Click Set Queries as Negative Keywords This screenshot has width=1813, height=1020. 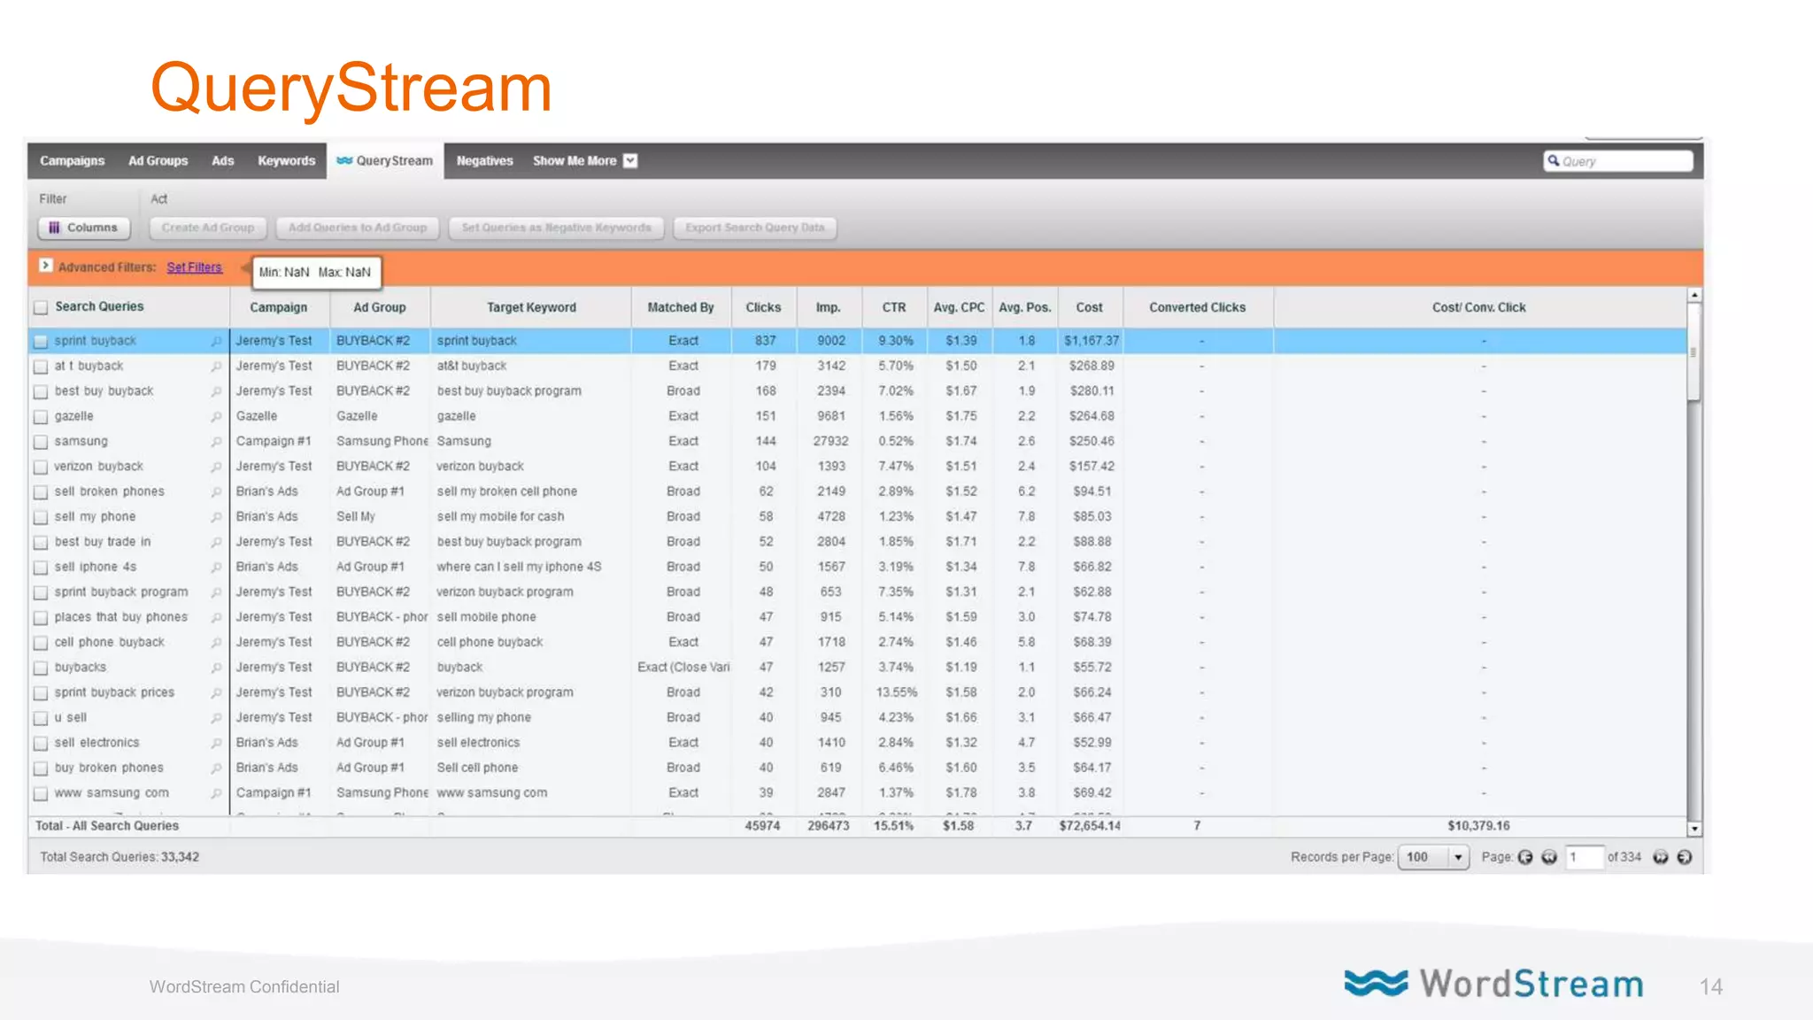coord(556,228)
